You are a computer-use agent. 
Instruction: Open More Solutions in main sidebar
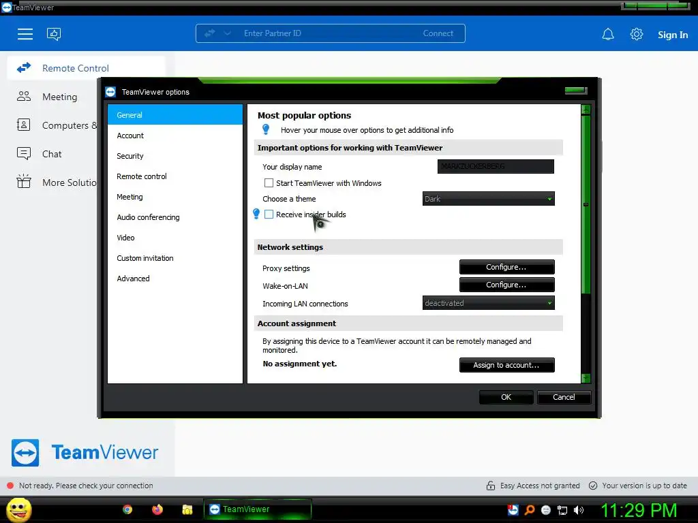70,183
